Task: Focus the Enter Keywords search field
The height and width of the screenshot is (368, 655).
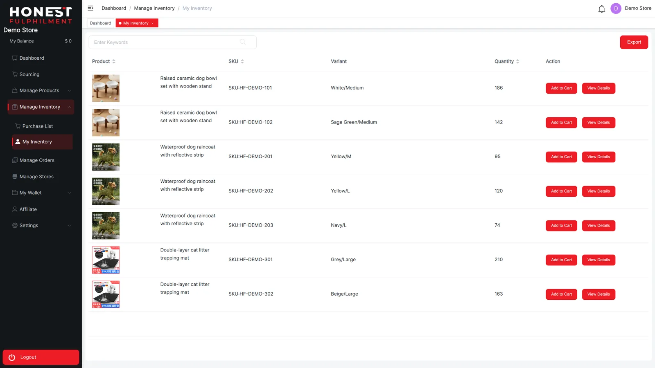Action: pos(172,42)
